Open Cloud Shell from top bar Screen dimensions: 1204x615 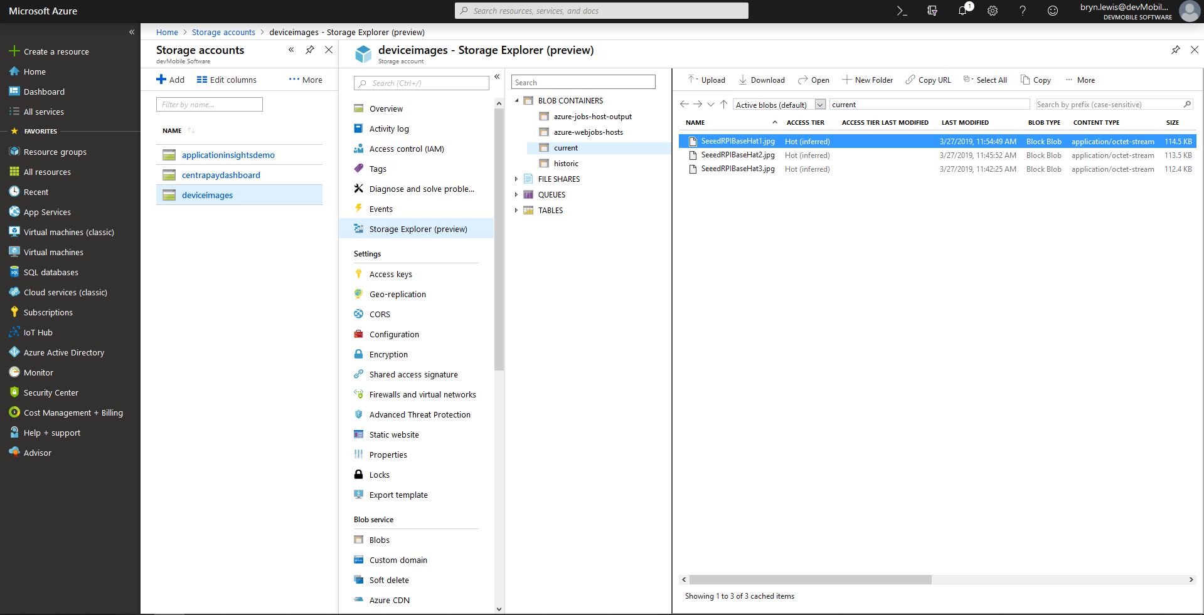pyautogui.click(x=902, y=11)
